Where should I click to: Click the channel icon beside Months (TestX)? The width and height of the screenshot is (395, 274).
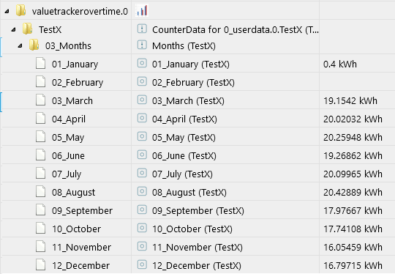pyautogui.click(x=142, y=45)
